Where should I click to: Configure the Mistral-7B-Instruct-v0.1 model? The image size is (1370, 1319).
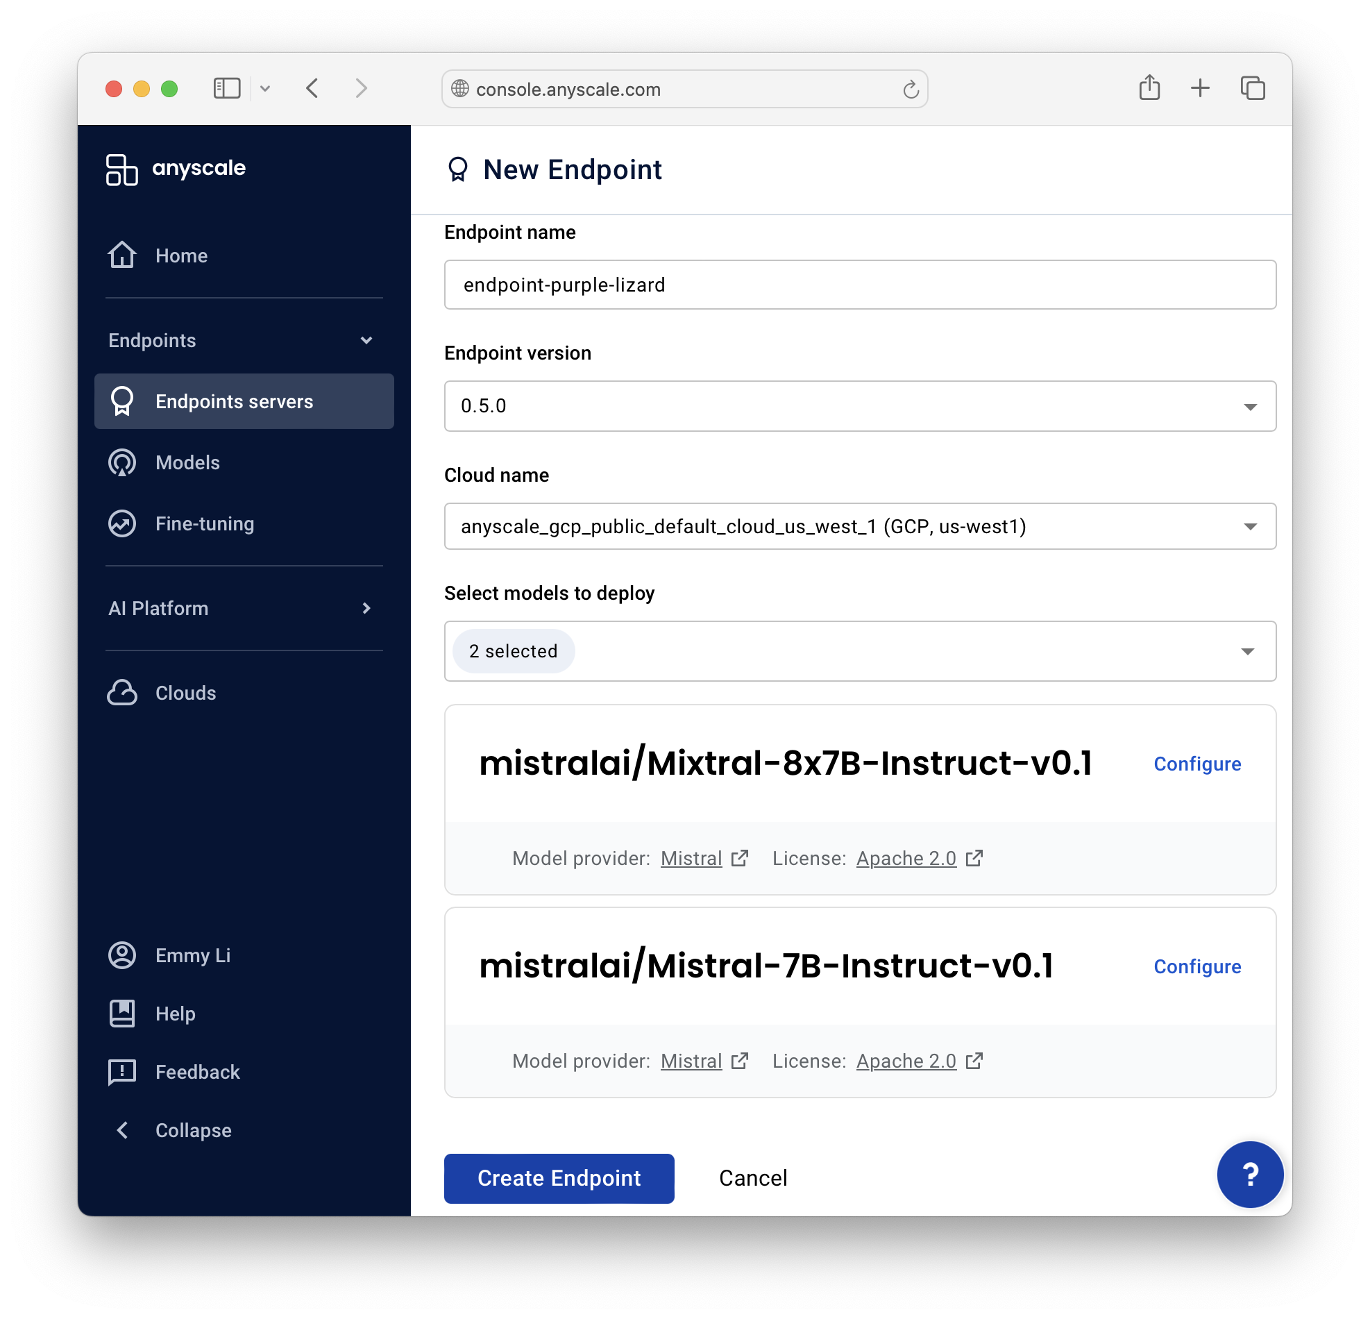1196,967
